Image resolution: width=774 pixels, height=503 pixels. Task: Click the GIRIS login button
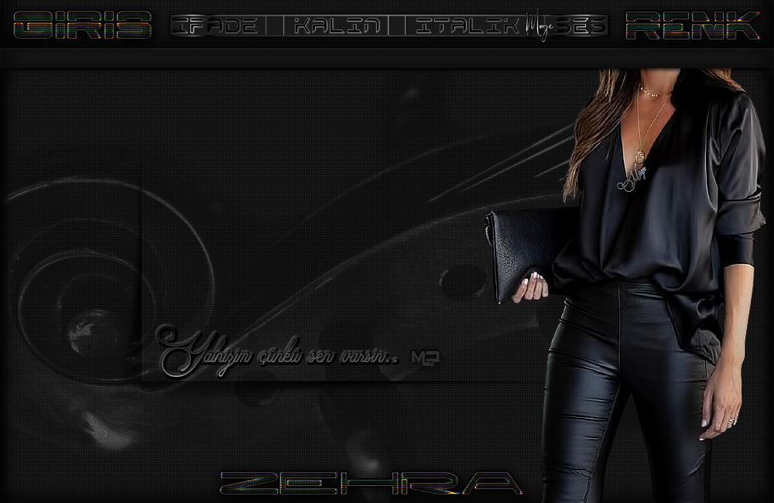82,26
